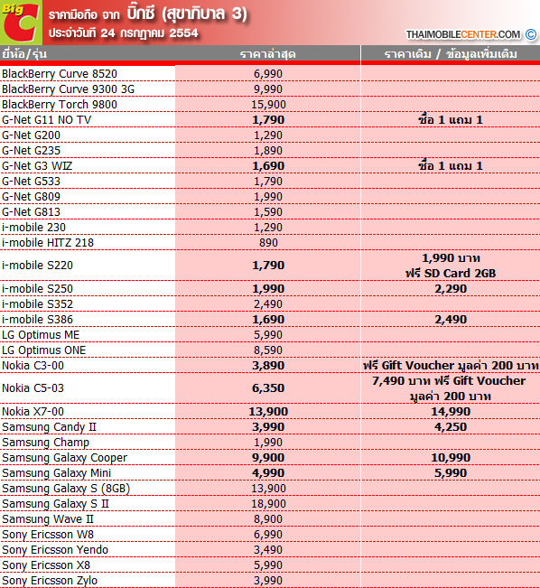This screenshot has width=540, height=588.
Task: Click the G-Net G11 NO TV entry
Action: pyautogui.click(x=46, y=119)
